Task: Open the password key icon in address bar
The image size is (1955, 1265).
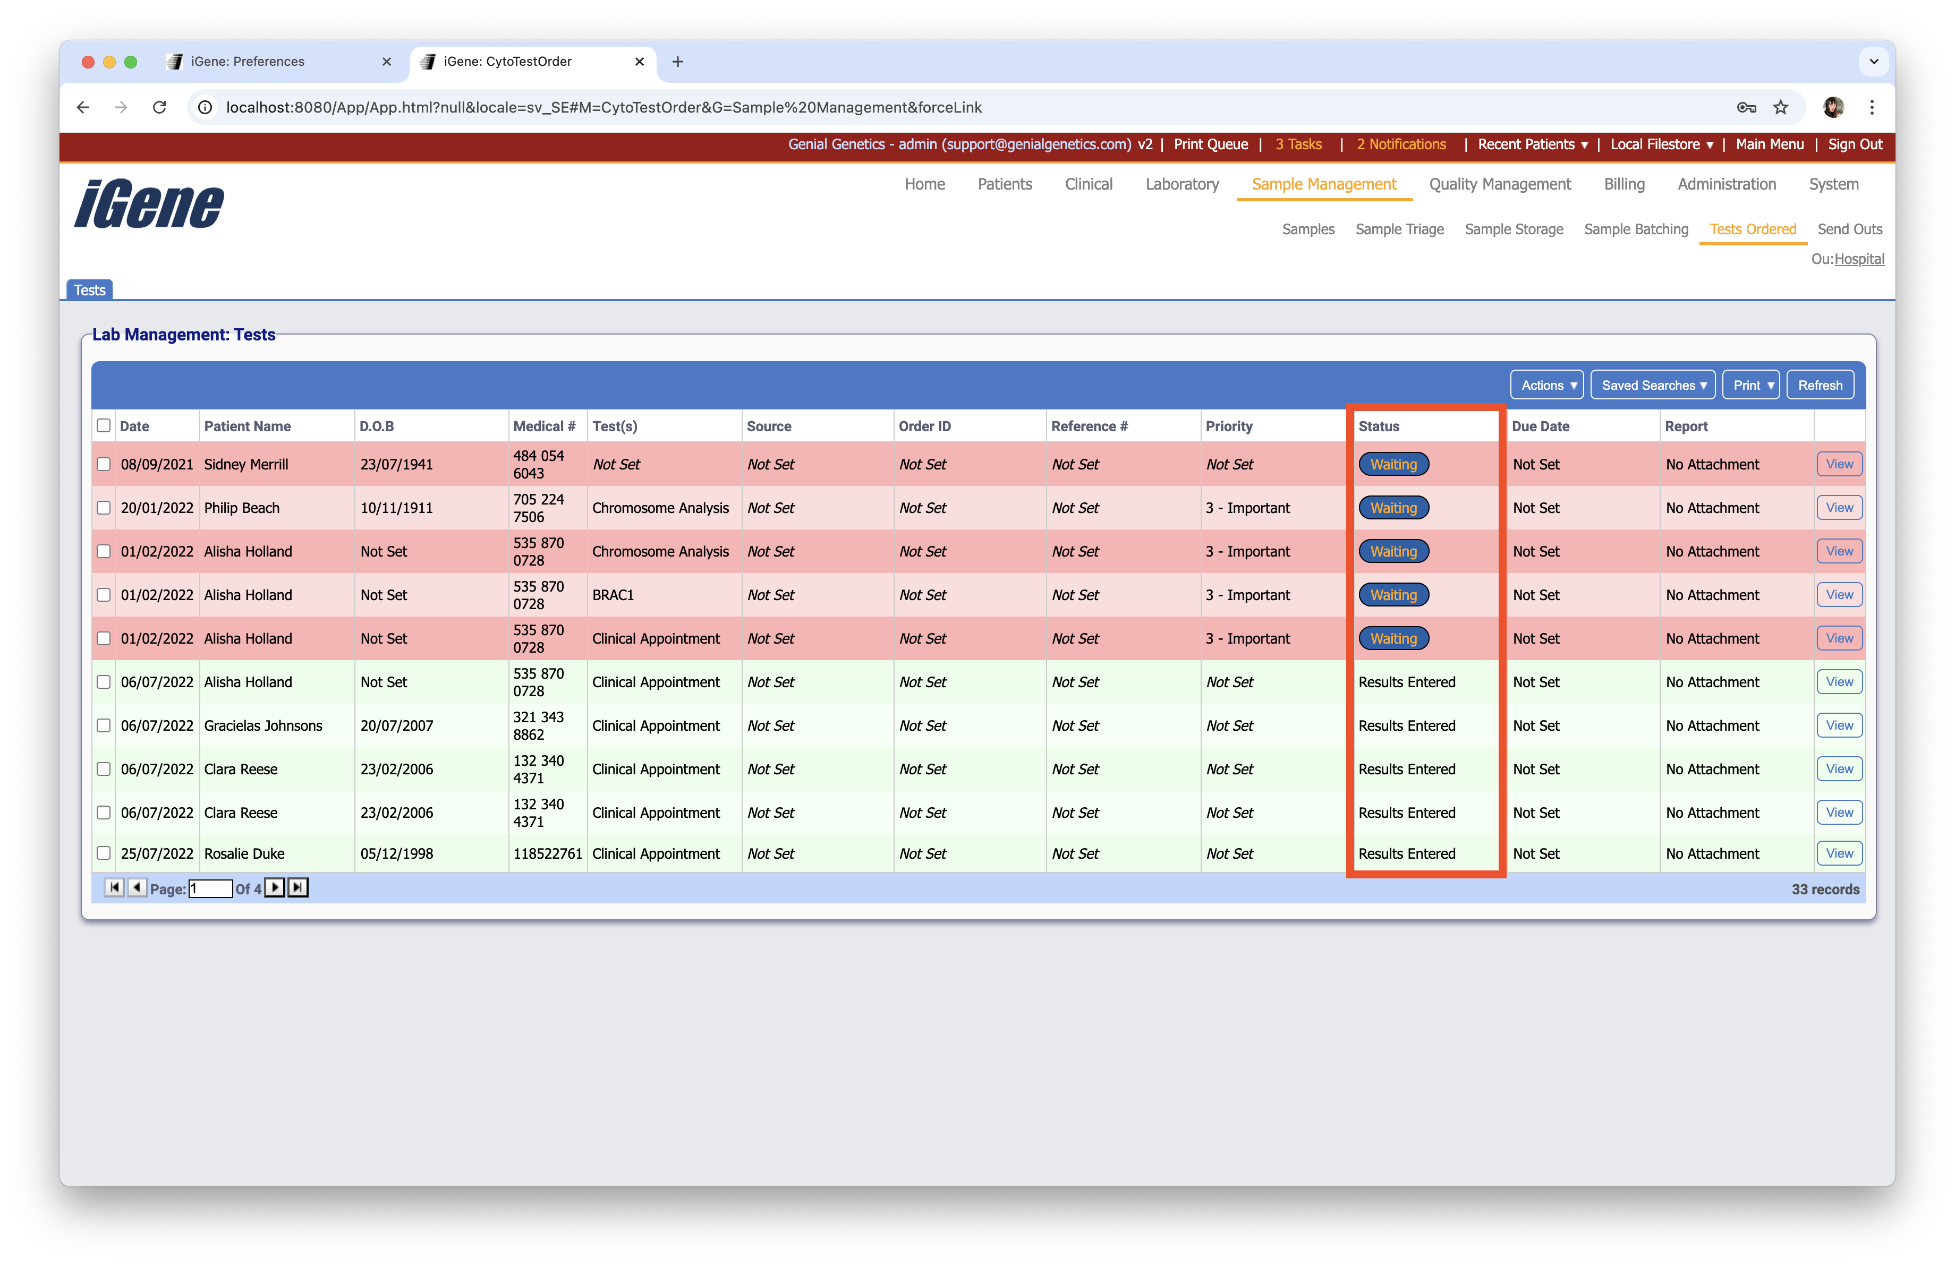Action: point(1746,107)
